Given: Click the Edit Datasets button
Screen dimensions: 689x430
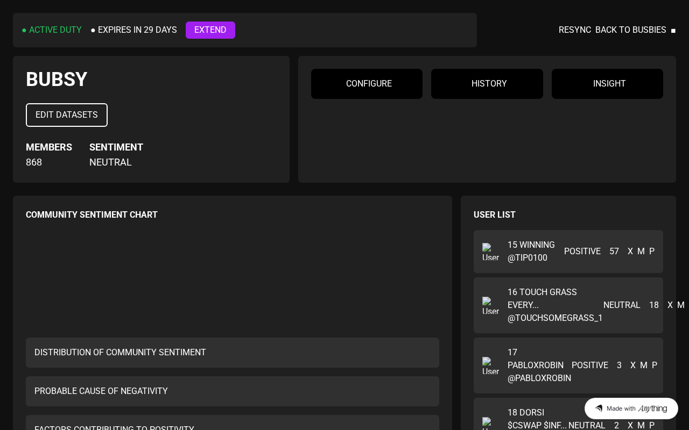Looking at the screenshot, I should [x=67, y=115].
